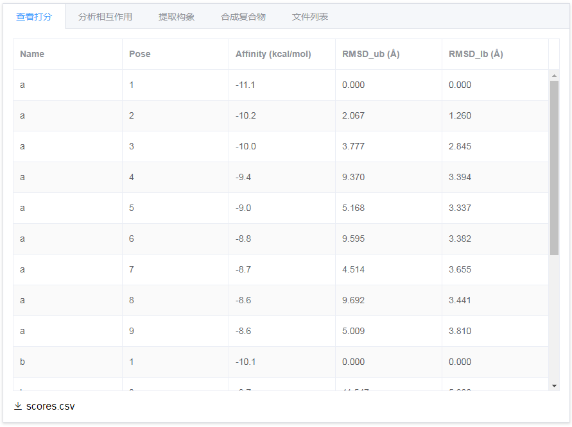The width and height of the screenshot is (572, 427).
Task: Click the RMSD_lb cell showing 3.810
Action: [460, 331]
